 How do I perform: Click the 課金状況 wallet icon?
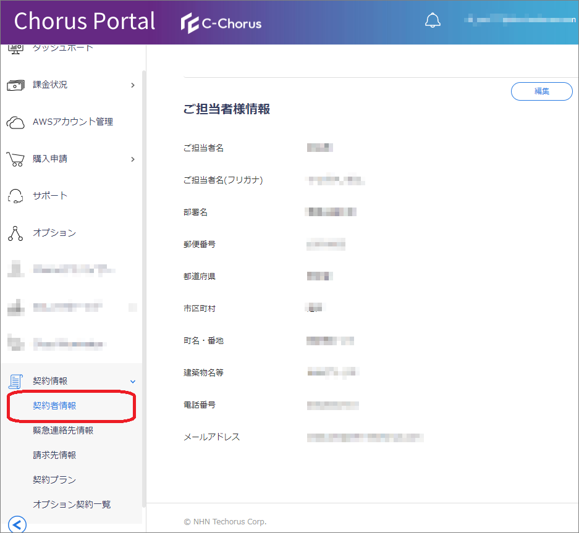(x=15, y=85)
